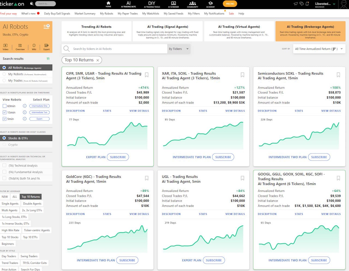Filter by Swing Traders style

point(29,256)
